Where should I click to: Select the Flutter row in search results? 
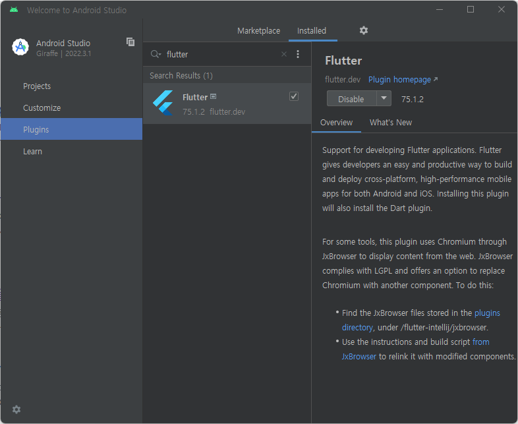(227, 104)
